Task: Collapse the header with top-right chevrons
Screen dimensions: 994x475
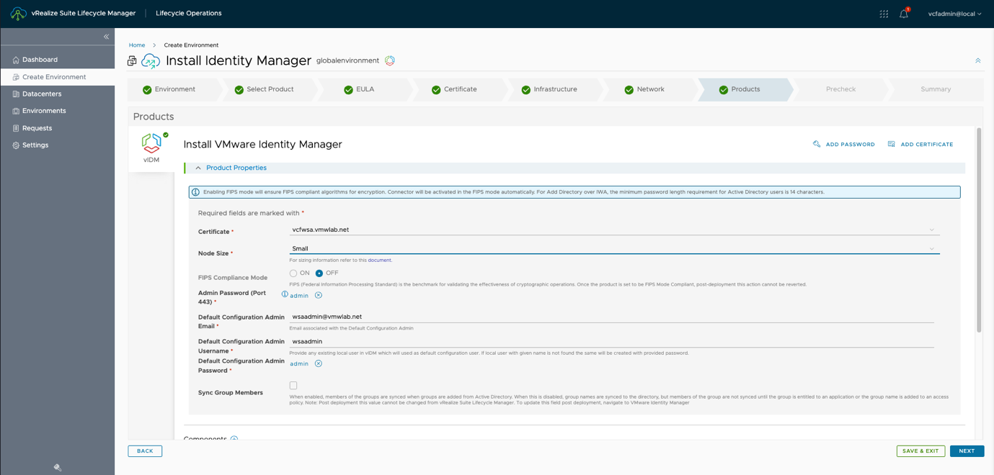Action: click(978, 61)
